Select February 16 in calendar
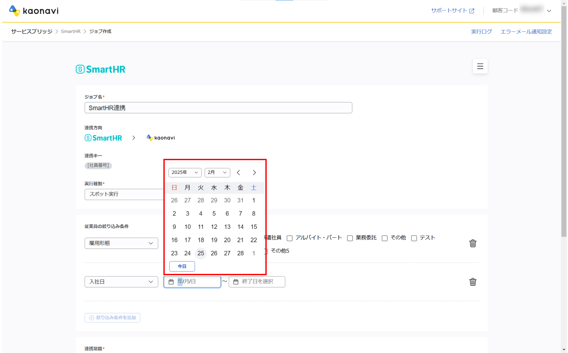568x353 pixels. 174,240
